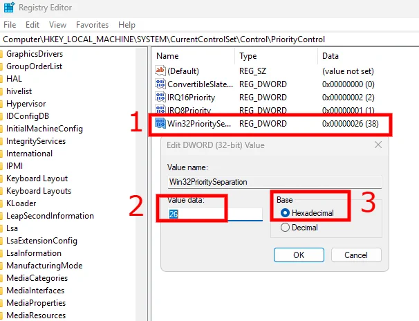Select the Hexadecimal base option
The width and height of the screenshot is (419, 321).
click(x=307, y=213)
